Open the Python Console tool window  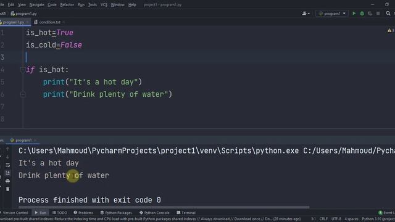click(x=154, y=213)
